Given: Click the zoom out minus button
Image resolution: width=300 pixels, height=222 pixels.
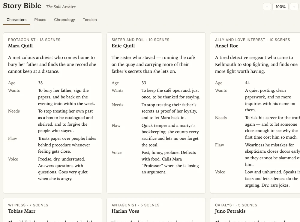Looking at the screenshot, I should 267,7.
